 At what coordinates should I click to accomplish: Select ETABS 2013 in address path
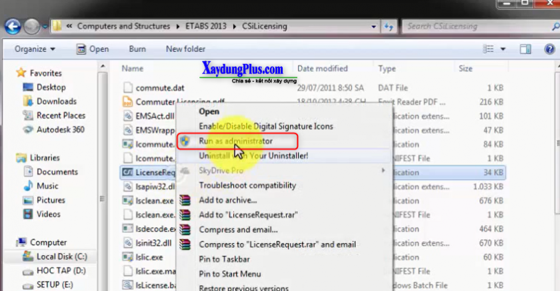[x=206, y=27]
